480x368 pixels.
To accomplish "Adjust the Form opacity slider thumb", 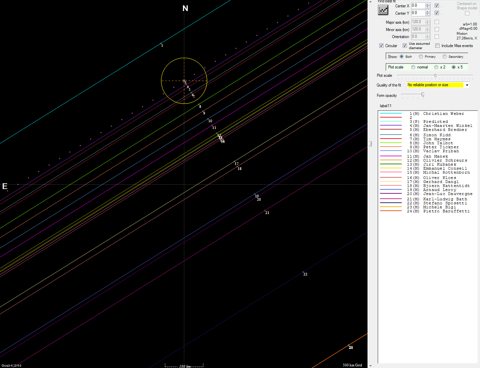I will tap(423, 95).
